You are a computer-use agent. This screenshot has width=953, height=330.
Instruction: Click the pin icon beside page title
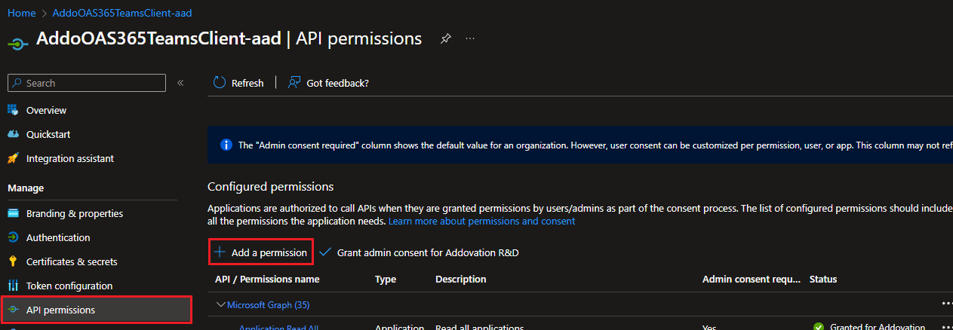(446, 39)
